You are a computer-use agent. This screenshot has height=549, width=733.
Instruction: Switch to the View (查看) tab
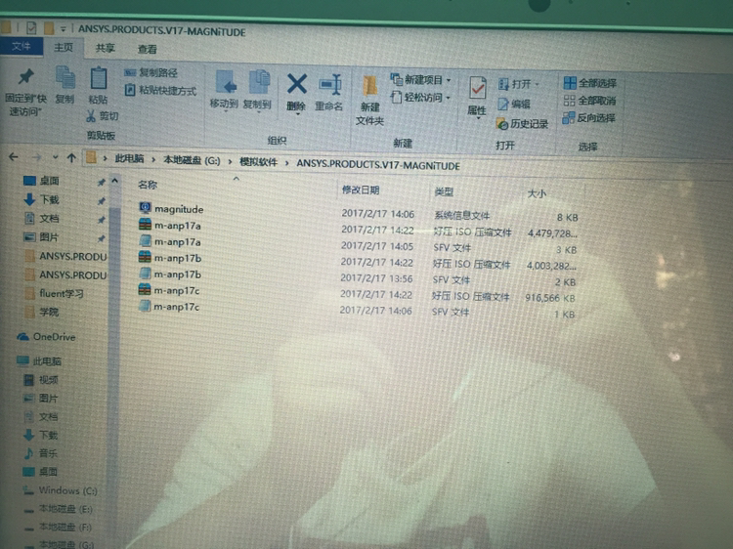coord(148,49)
